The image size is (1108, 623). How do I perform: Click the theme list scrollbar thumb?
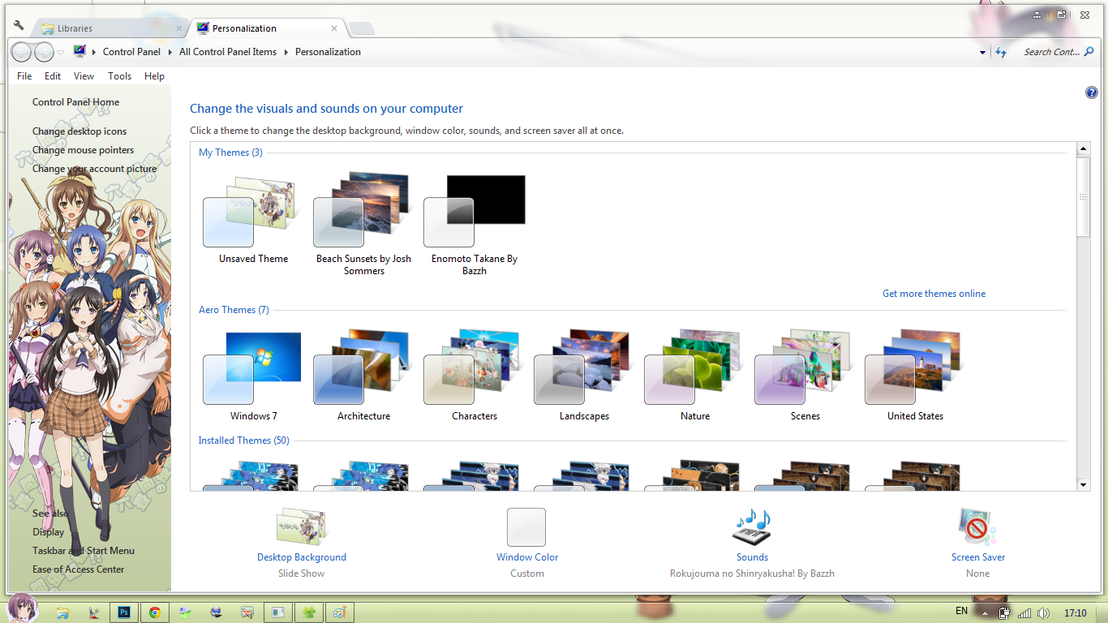(x=1084, y=197)
